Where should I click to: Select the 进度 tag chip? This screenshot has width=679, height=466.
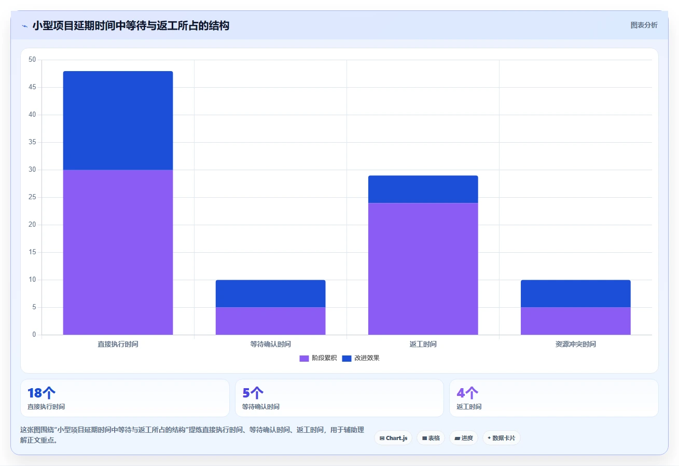coord(463,438)
